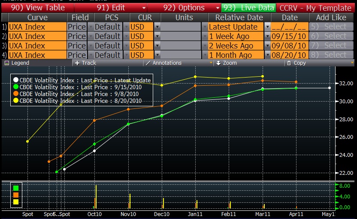357x219 pixels.
Task: Edit curve 4 UXA Index field
Action: coord(37,55)
